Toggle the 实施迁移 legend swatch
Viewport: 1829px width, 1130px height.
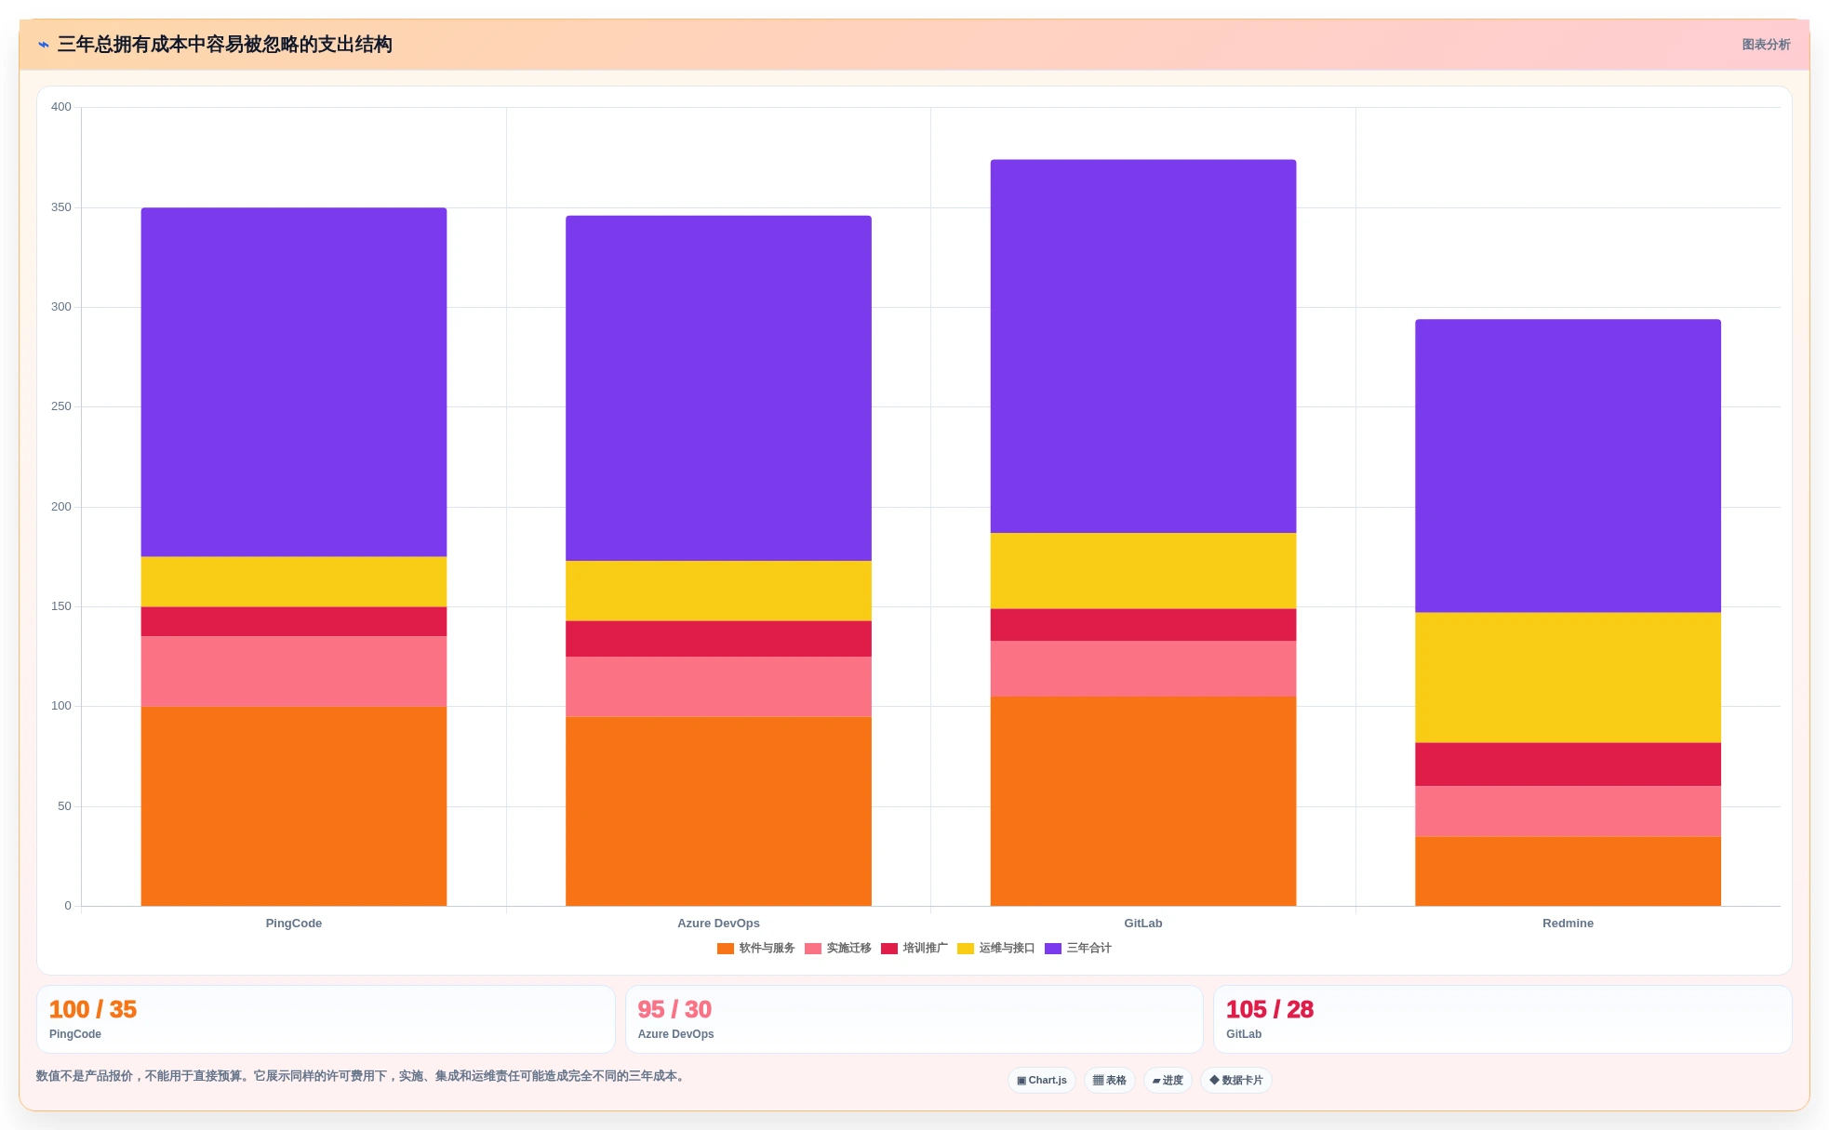tap(813, 949)
